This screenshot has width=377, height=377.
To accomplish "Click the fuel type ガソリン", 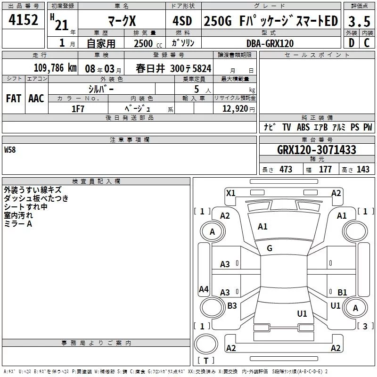I will [x=183, y=43].
